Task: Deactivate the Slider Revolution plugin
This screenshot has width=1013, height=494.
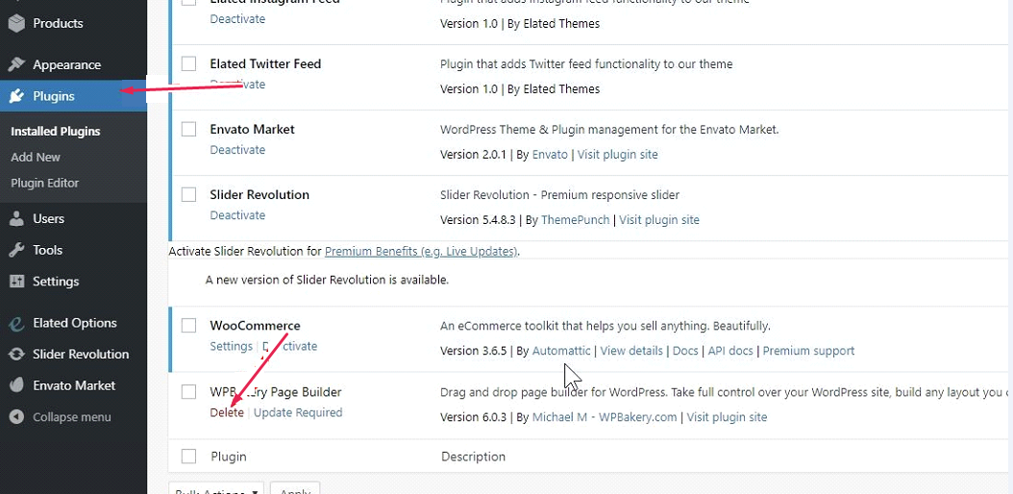Action: point(237,215)
